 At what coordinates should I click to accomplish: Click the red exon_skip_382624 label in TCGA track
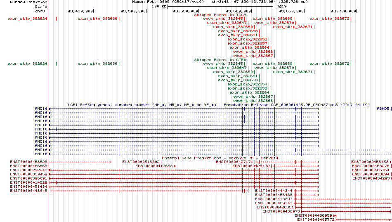[x=27, y=19]
